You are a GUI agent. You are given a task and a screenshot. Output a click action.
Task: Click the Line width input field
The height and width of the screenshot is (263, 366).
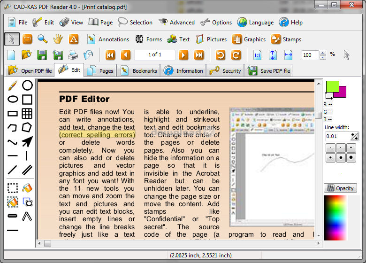pyautogui.click(x=338, y=136)
